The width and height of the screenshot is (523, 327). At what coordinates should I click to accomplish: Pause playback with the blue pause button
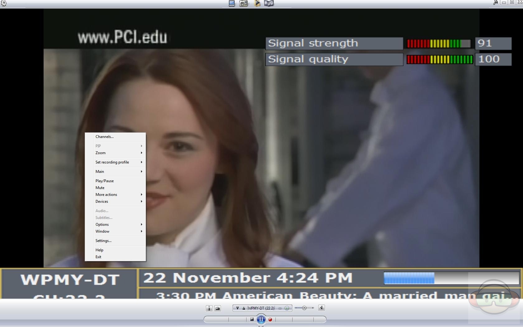[261, 319]
